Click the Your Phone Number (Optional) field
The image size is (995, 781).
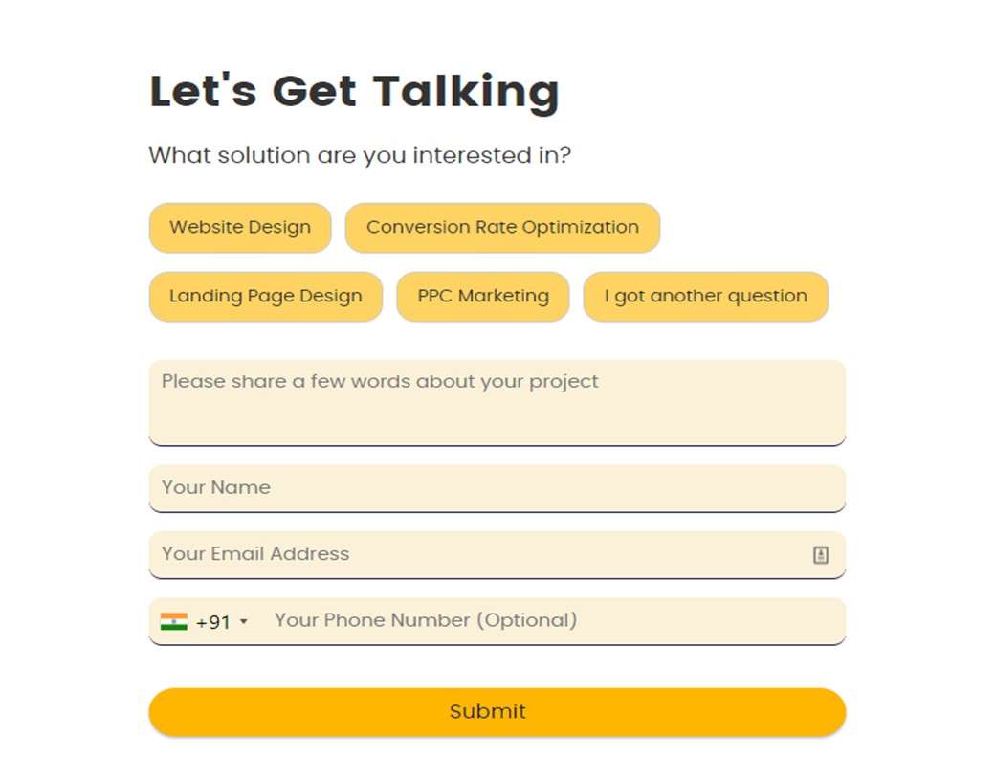pyautogui.click(x=552, y=621)
